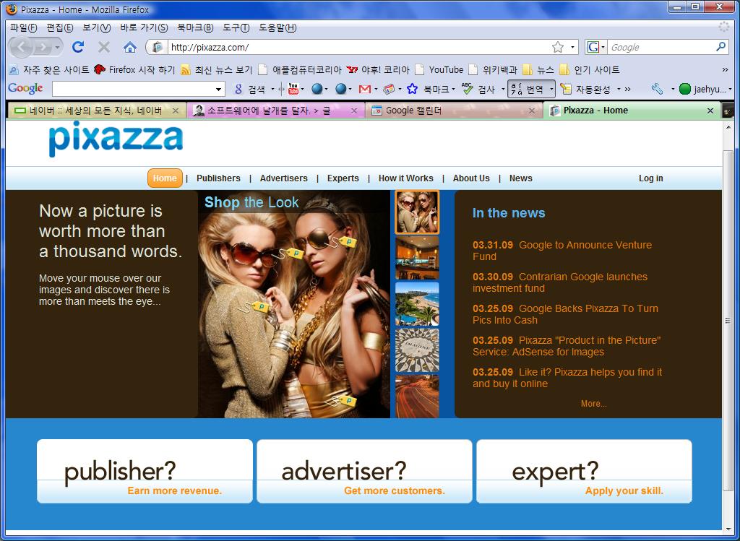The image size is (740, 541).
Task: Select the tropical beach thumbnail
Action: pos(417,304)
